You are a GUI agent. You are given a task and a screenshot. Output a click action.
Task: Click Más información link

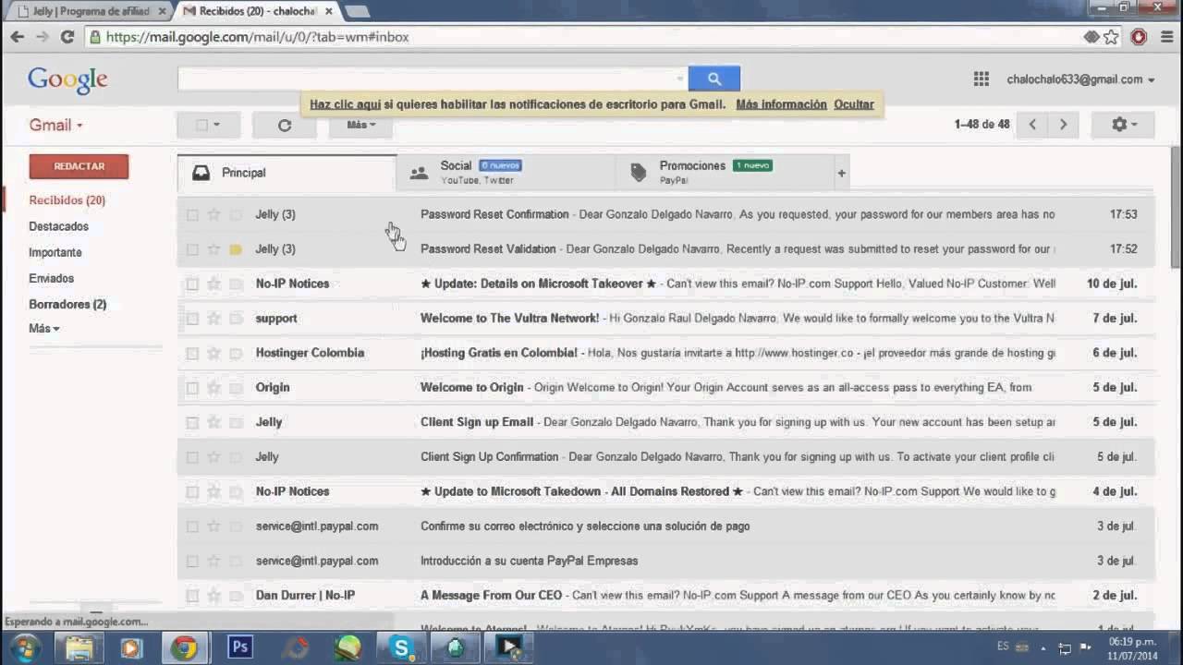(781, 104)
